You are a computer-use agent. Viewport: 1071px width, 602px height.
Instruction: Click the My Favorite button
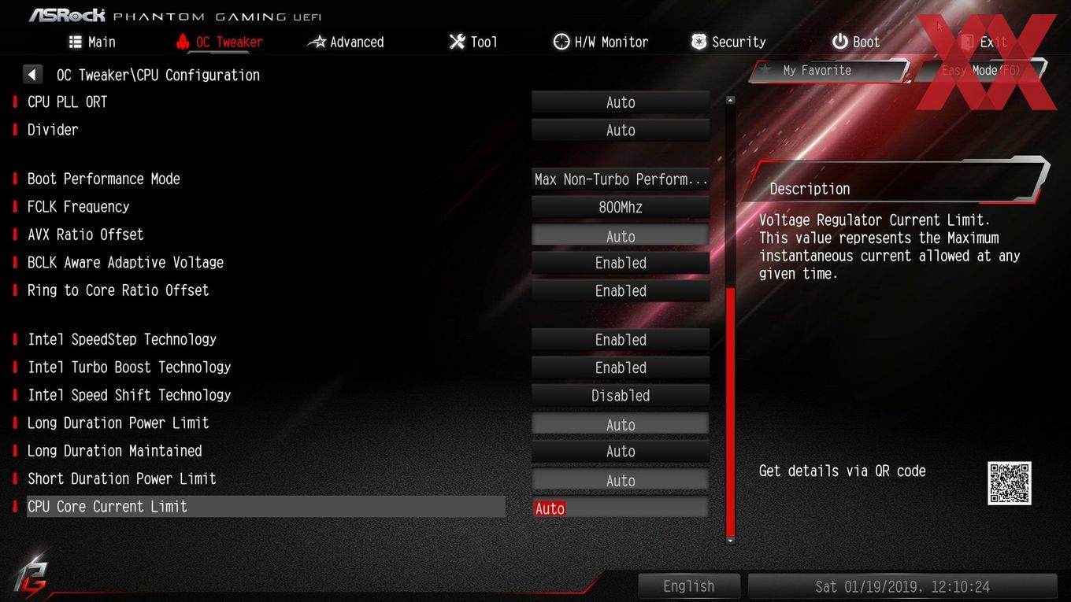pos(828,71)
